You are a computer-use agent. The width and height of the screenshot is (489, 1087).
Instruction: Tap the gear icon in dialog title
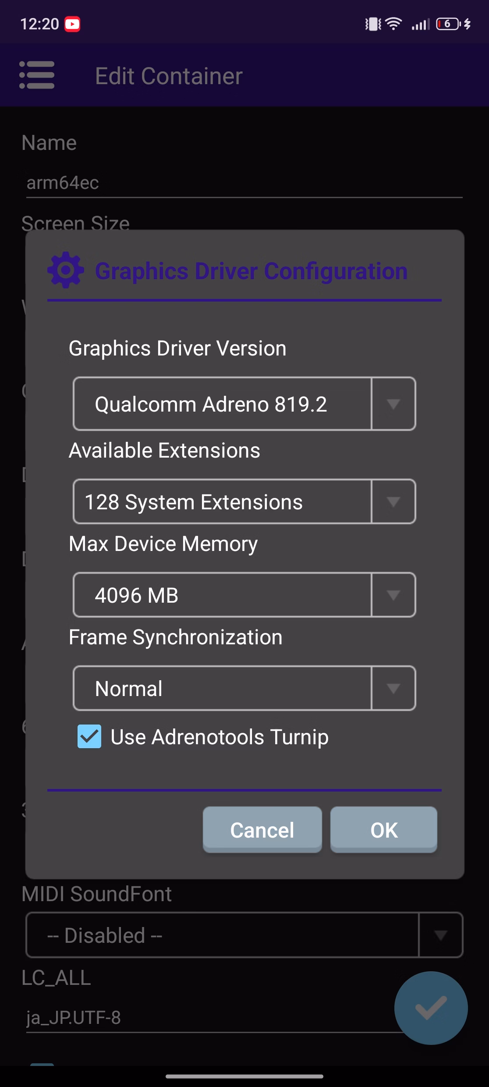pos(66,270)
